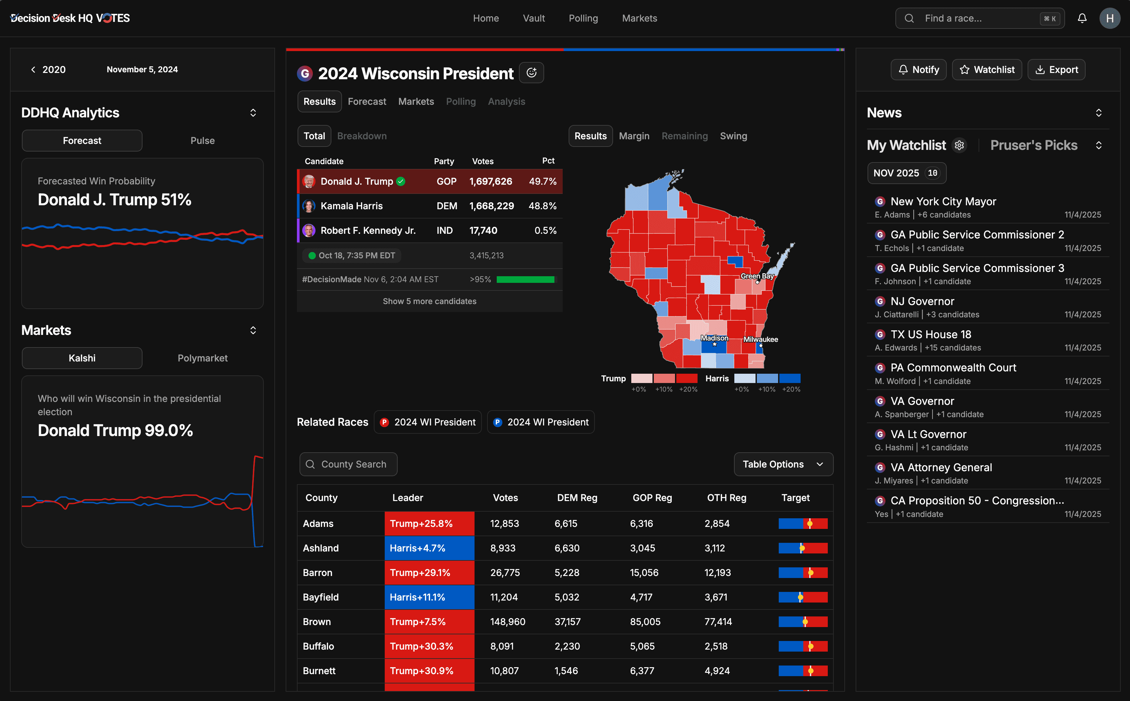Click the verified checkmark next to Donald J. Trump
1130x701 pixels.
click(401, 181)
